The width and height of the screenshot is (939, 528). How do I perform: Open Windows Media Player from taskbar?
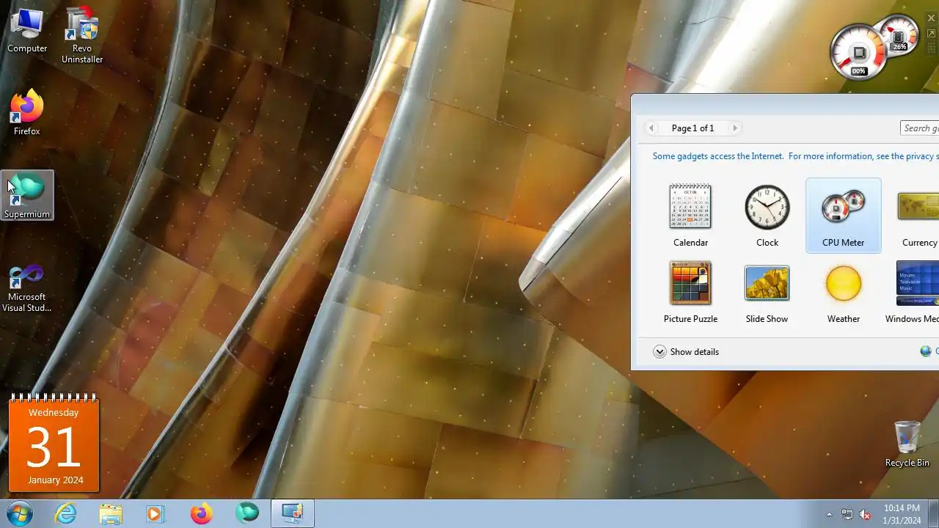click(156, 513)
